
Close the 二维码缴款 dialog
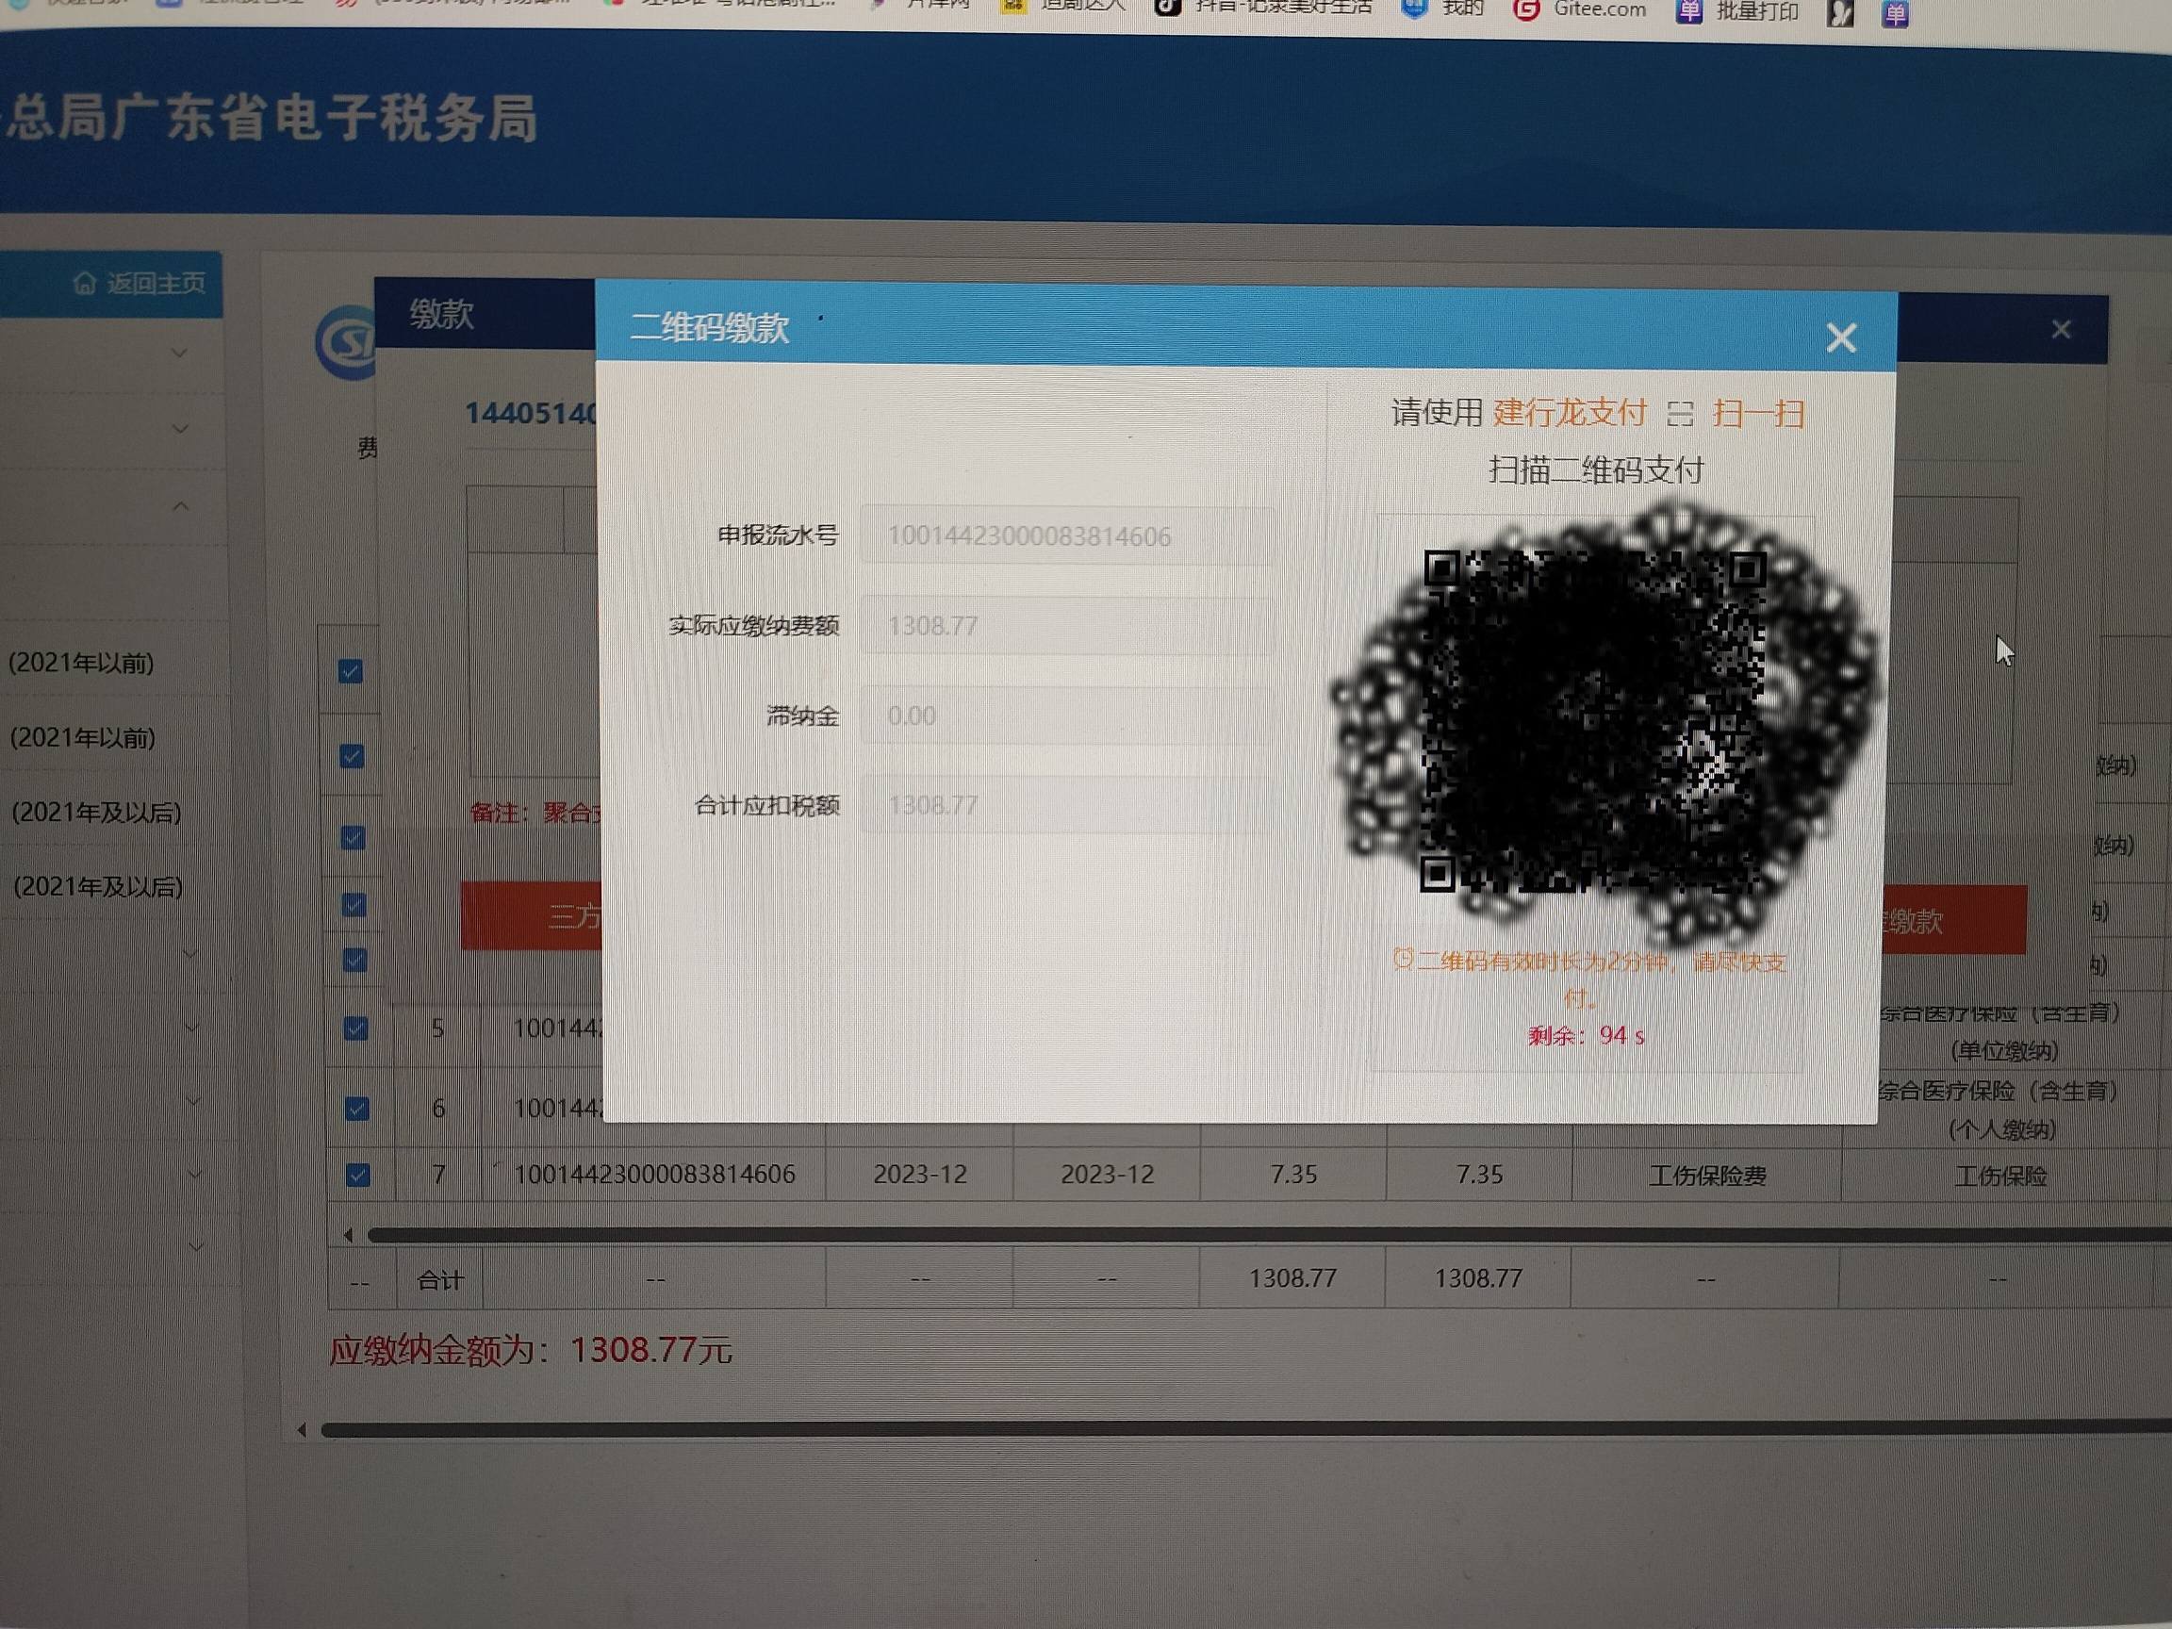[1841, 337]
